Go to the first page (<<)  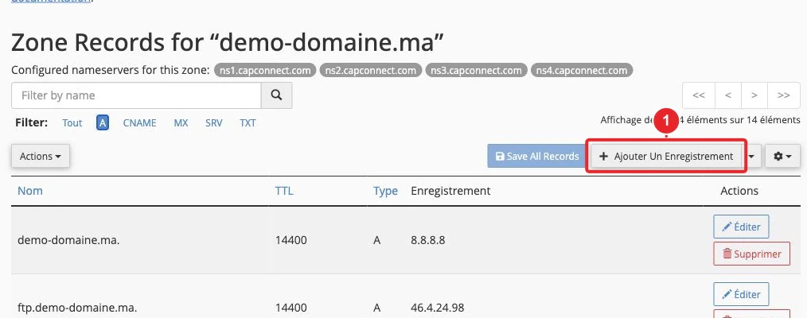coord(699,95)
